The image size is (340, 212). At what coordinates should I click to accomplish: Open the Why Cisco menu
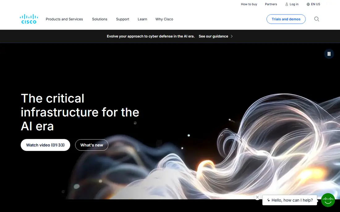tap(164, 19)
